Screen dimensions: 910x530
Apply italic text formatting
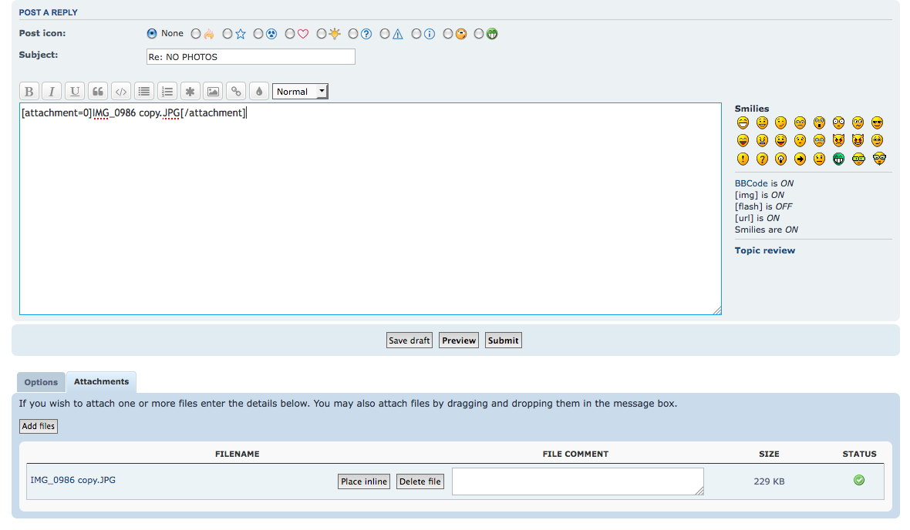click(x=52, y=92)
